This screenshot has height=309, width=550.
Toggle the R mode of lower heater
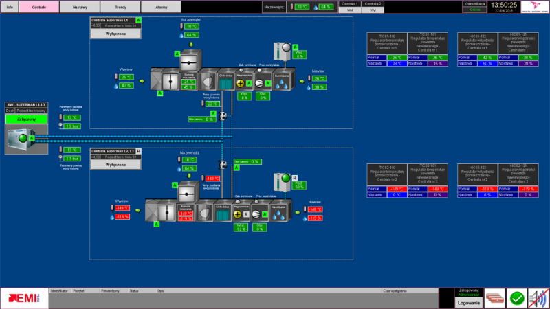[x=247, y=214]
